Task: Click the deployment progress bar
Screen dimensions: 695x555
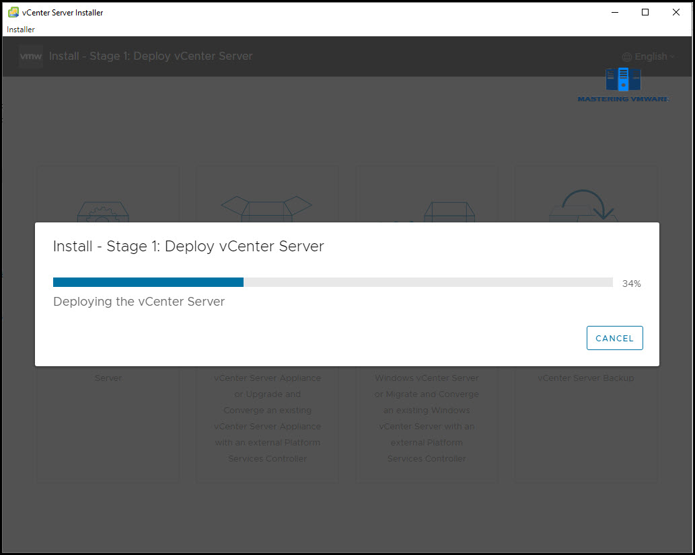Action: tap(333, 282)
